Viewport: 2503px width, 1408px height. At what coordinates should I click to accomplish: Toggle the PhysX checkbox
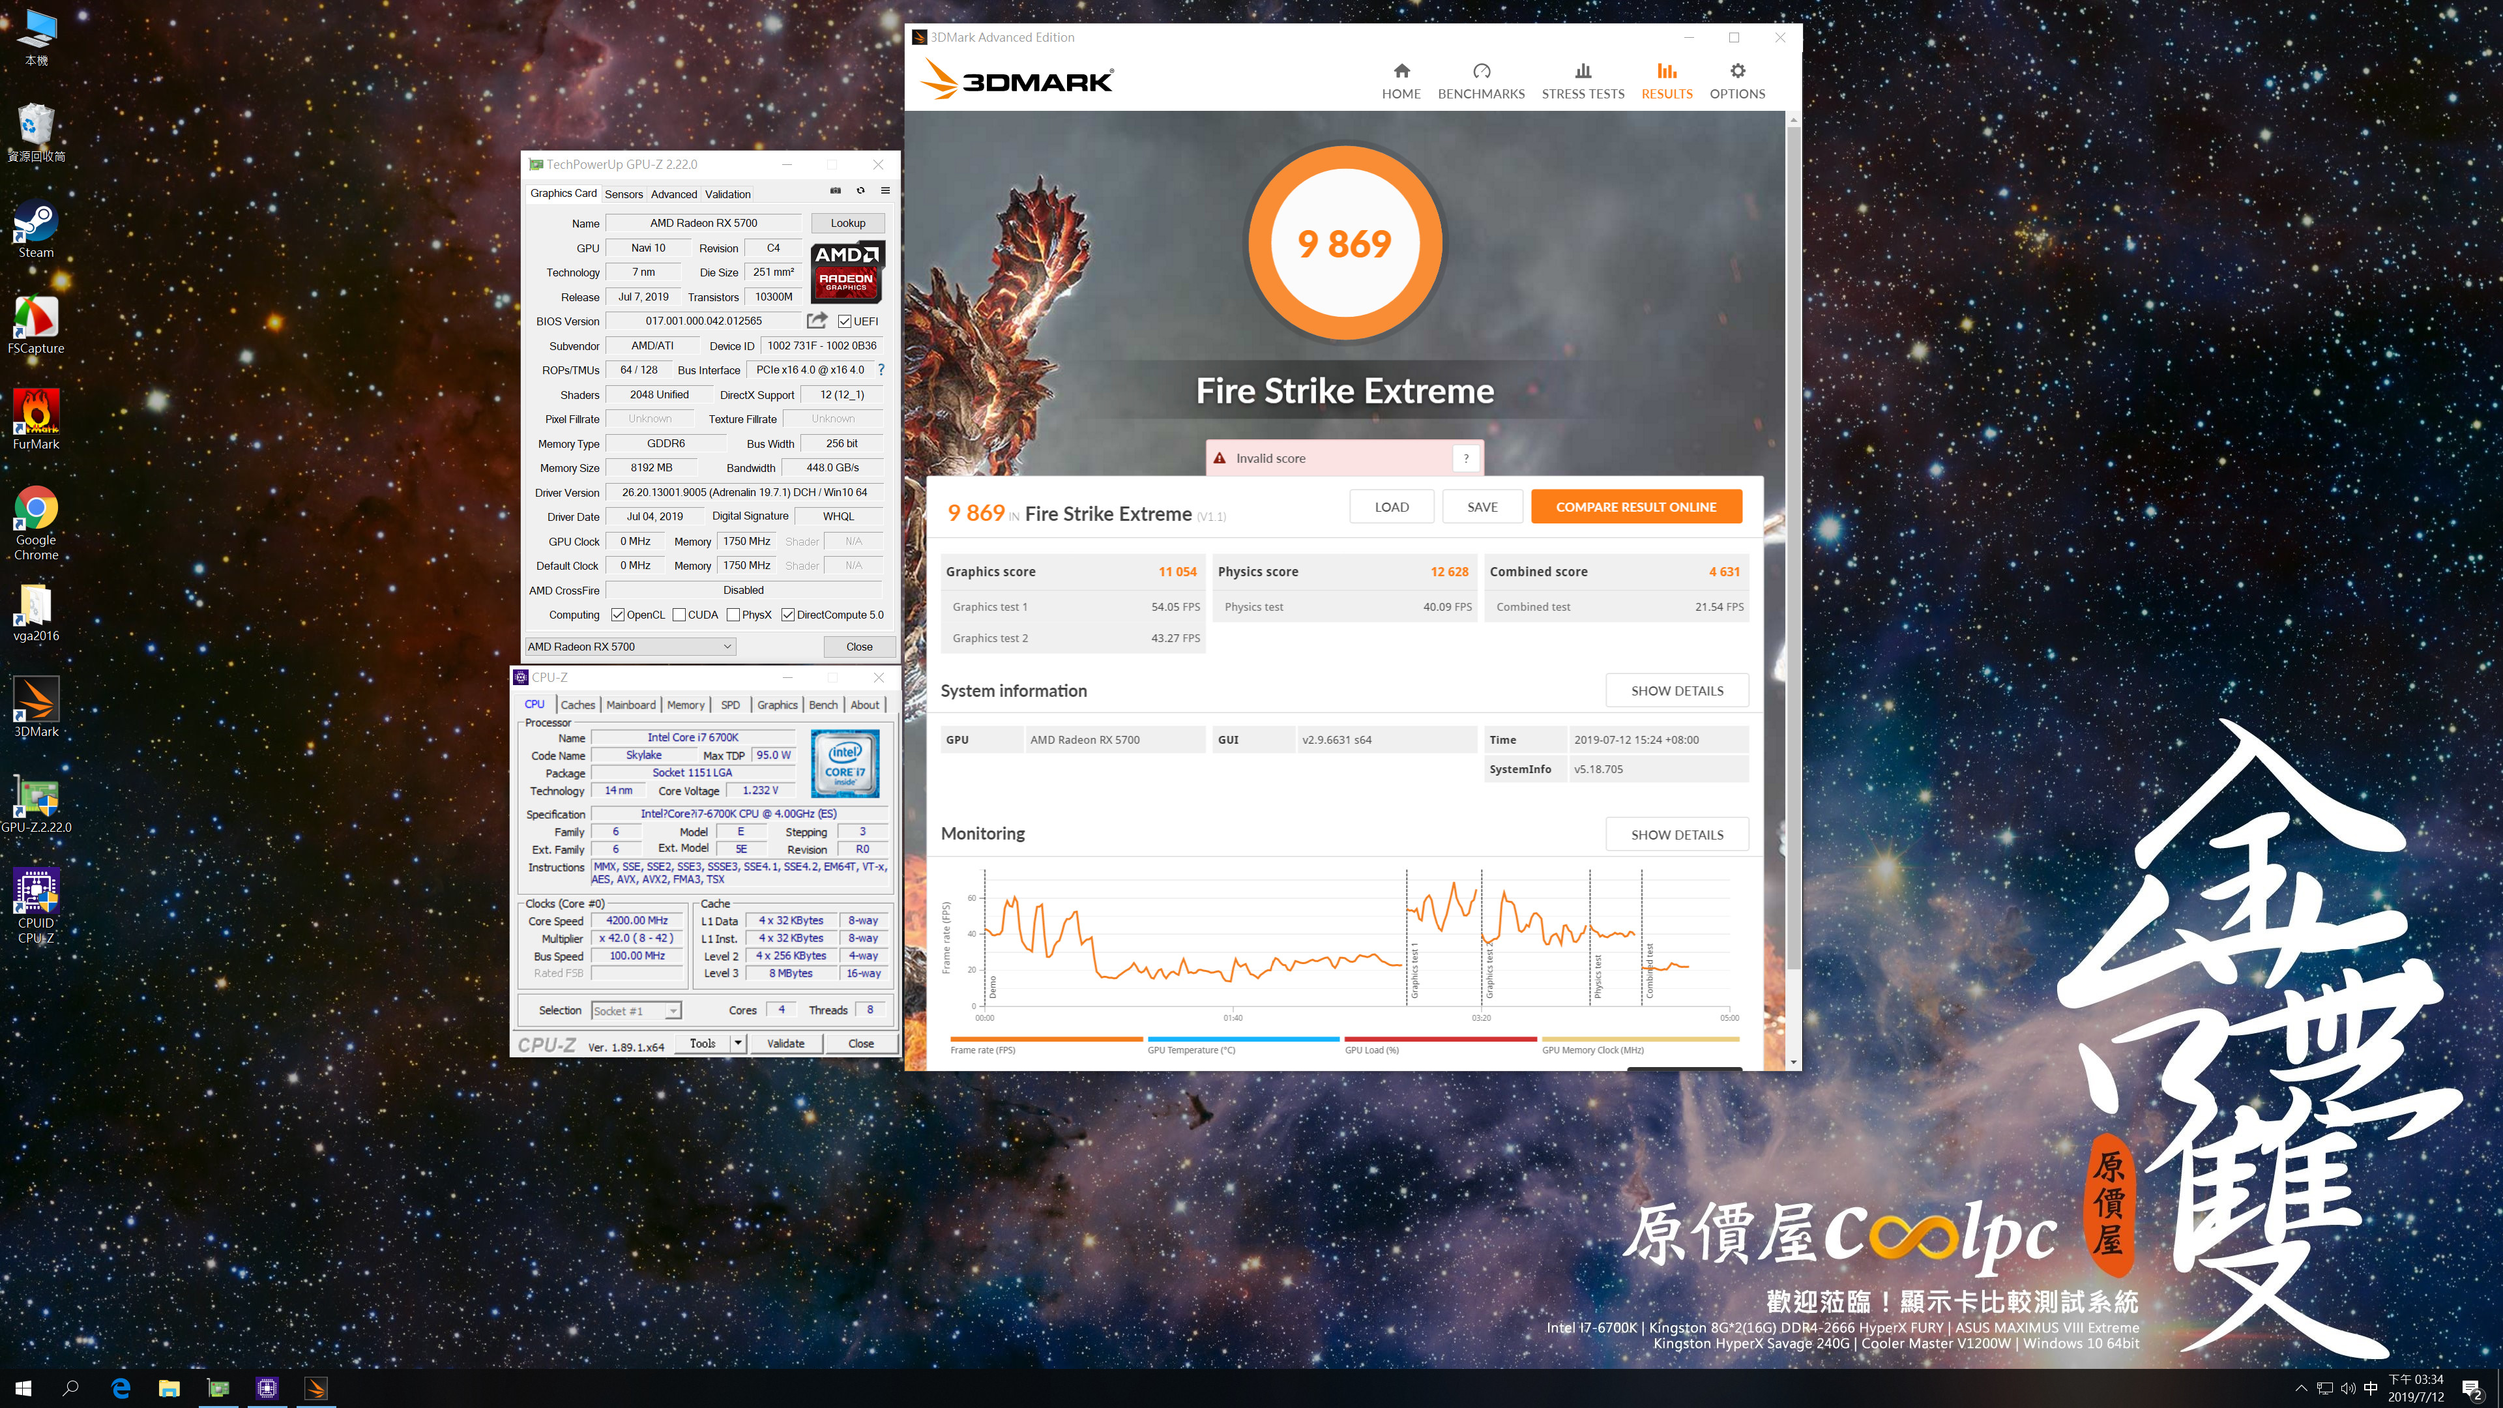tap(733, 614)
